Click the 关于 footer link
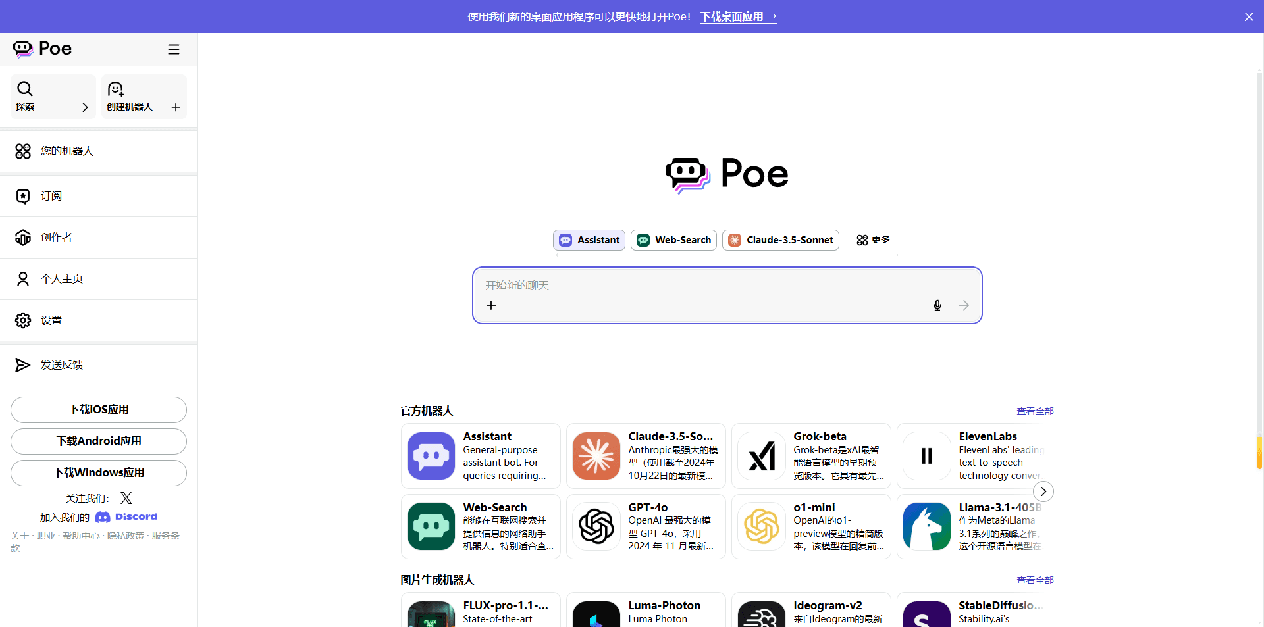The image size is (1264, 627). [x=20, y=536]
